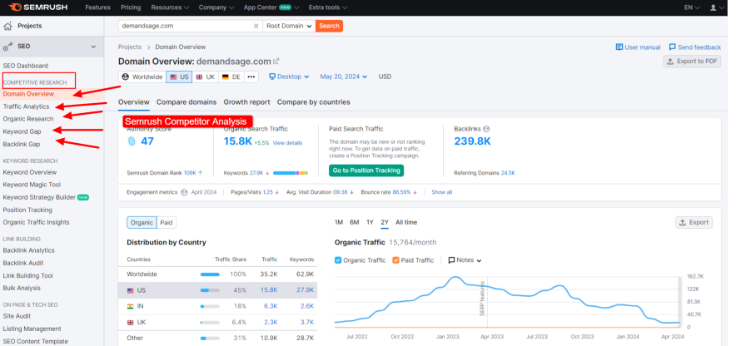Change language with EN dropdown
736x346 pixels.
(692, 7)
